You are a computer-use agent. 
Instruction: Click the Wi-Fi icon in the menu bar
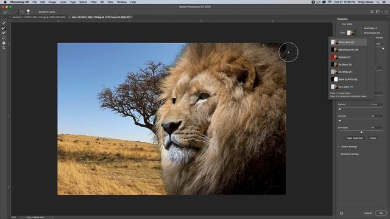[x=330, y=2]
